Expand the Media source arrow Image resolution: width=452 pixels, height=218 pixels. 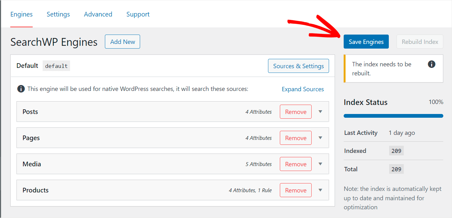tap(320, 164)
